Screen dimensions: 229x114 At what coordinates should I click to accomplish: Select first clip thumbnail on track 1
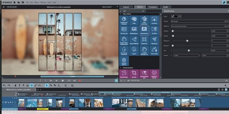(21, 103)
